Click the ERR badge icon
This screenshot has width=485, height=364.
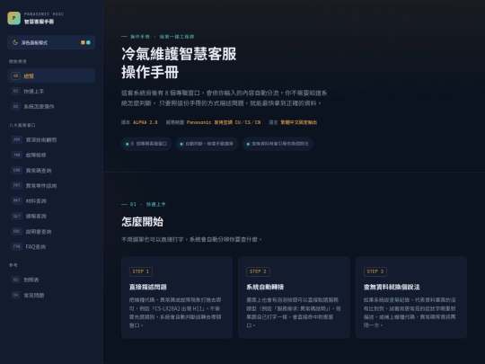click(17, 170)
